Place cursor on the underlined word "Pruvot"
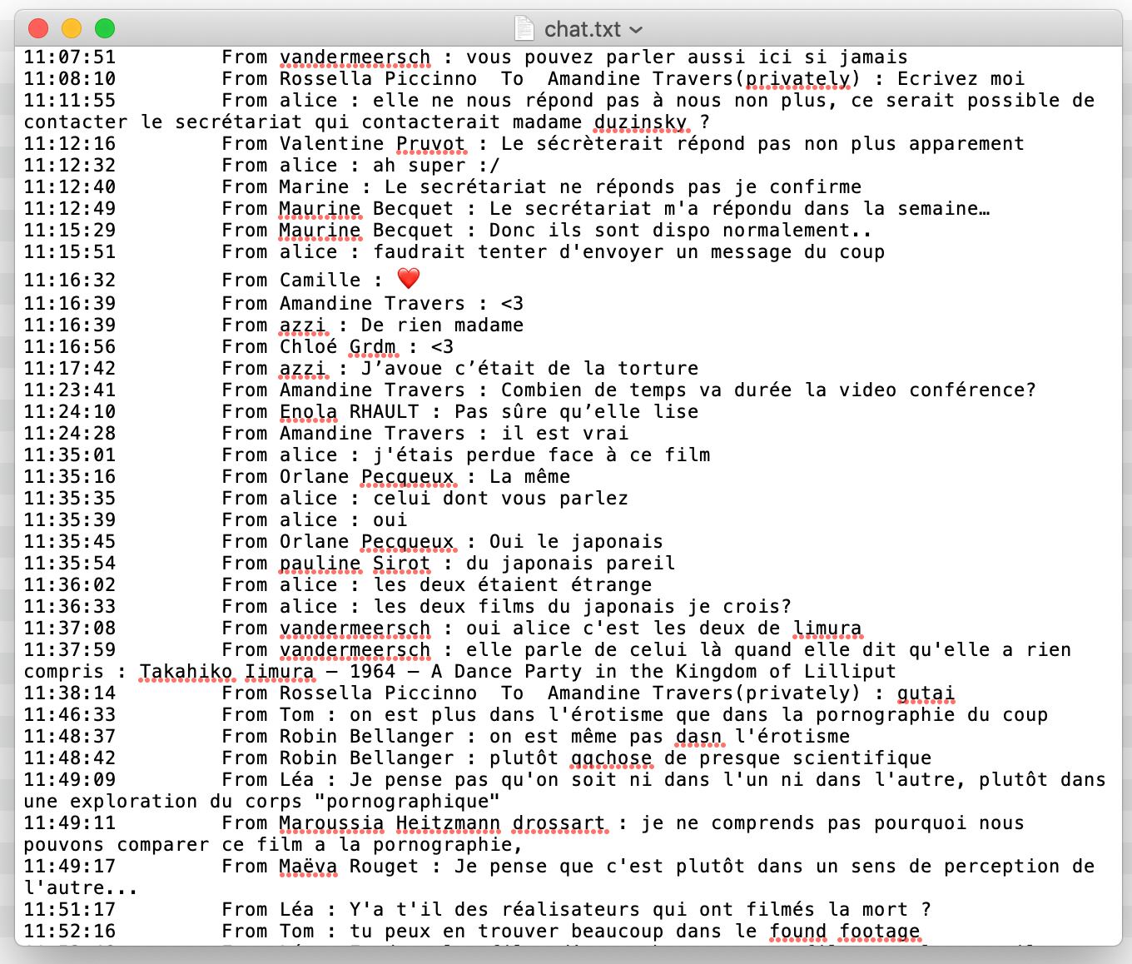 430,144
